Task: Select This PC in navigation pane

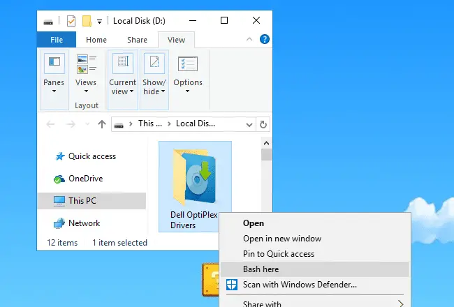Action: pos(91,201)
